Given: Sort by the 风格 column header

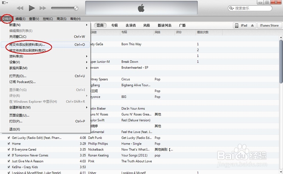Looking at the screenshot, I should tap(164, 32).
